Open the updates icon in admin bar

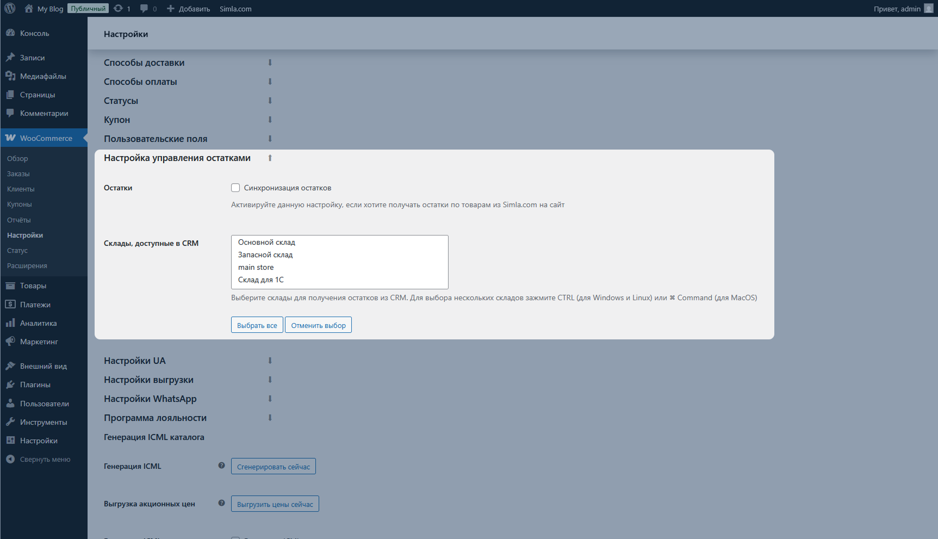pyautogui.click(x=119, y=8)
